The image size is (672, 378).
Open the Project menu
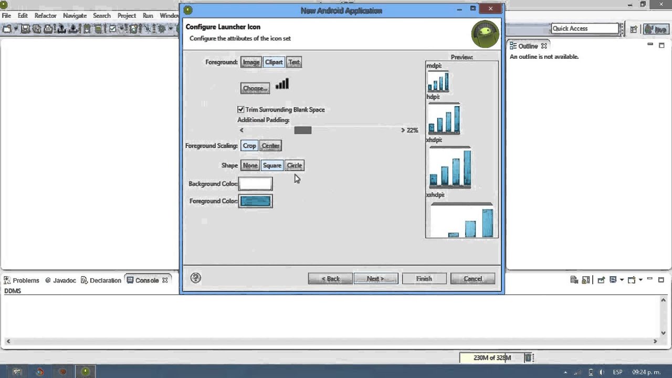click(x=127, y=16)
